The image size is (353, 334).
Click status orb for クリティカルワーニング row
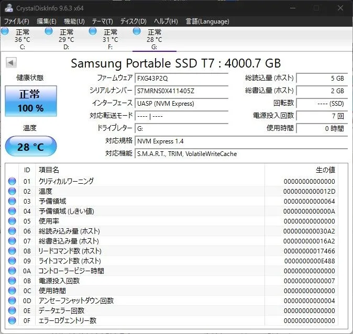12,181
